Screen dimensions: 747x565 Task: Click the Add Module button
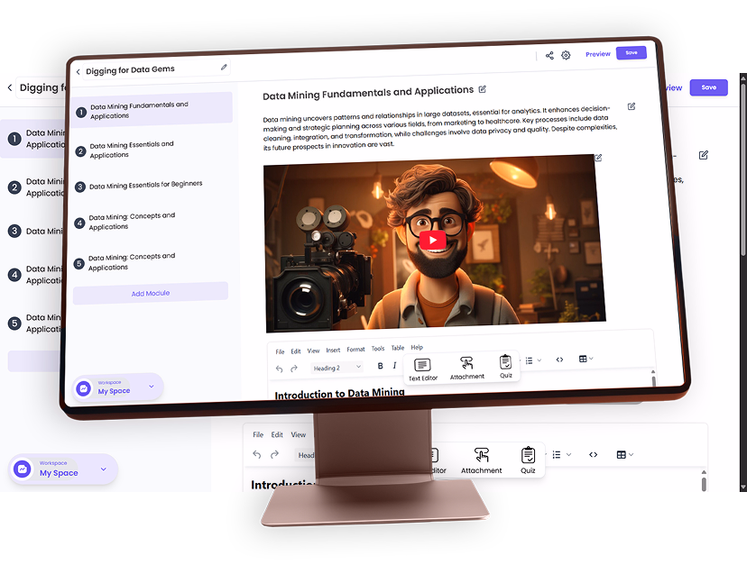pos(151,293)
